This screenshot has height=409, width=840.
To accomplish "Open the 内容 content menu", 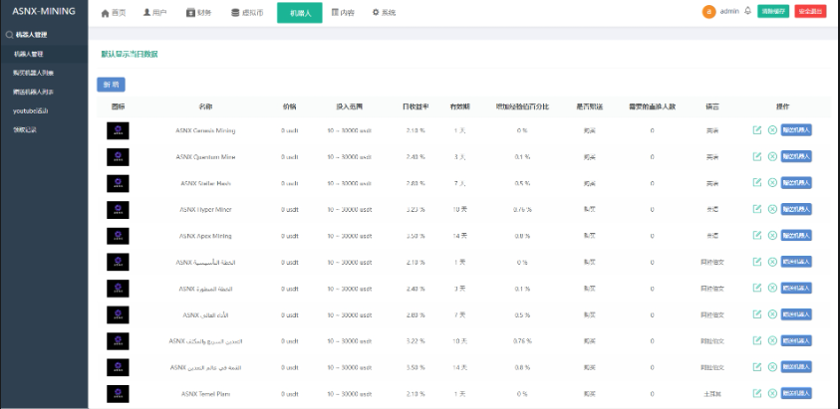I will pyautogui.click(x=343, y=13).
